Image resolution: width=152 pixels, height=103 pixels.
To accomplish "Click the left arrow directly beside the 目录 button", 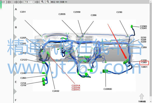I will coord(9,2).
